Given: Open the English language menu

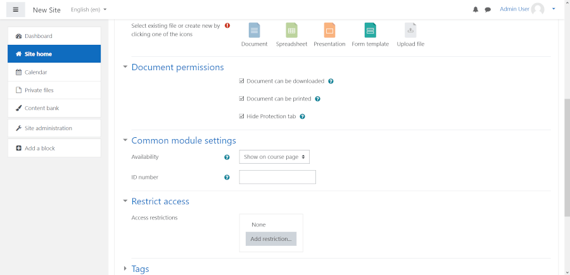Looking at the screenshot, I should [89, 10].
